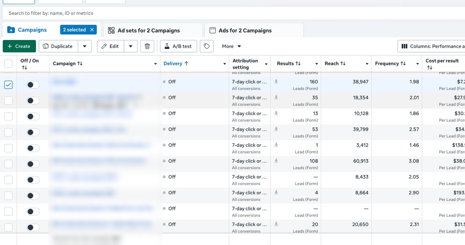
Task: Download results for the 53 leads row
Action: [276, 129]
